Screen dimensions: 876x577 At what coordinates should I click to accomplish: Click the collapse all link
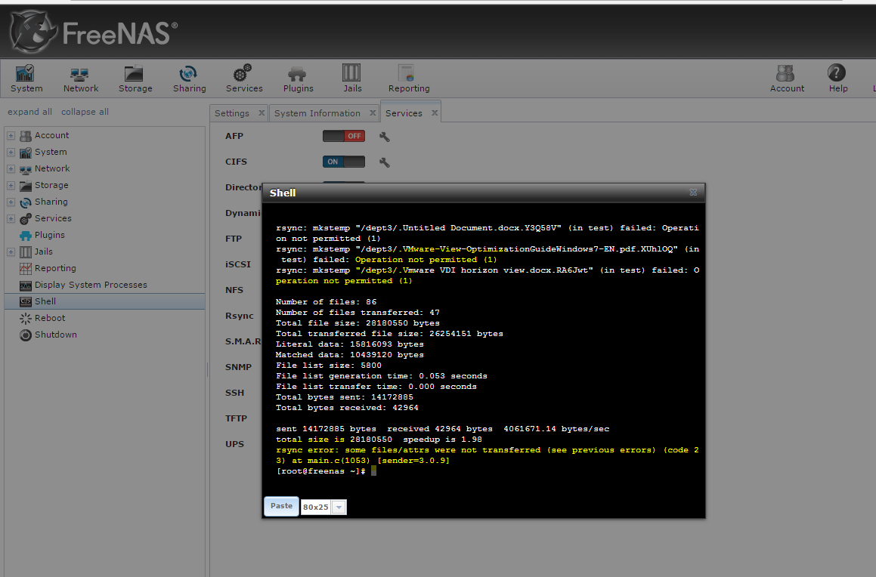click(85, 112)
